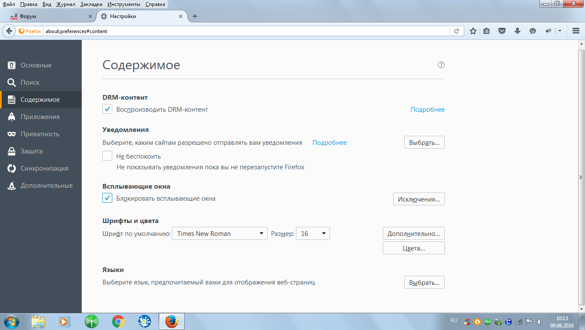Go to Синхронизация settings section
The image size is (585, 330).
click(41, 168)
